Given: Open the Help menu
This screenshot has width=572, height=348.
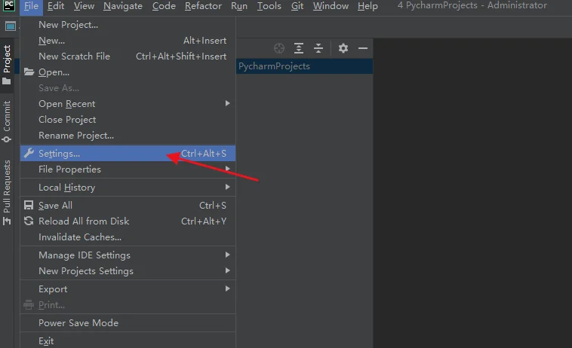Looking at the screenshot, I should point(367,6).
